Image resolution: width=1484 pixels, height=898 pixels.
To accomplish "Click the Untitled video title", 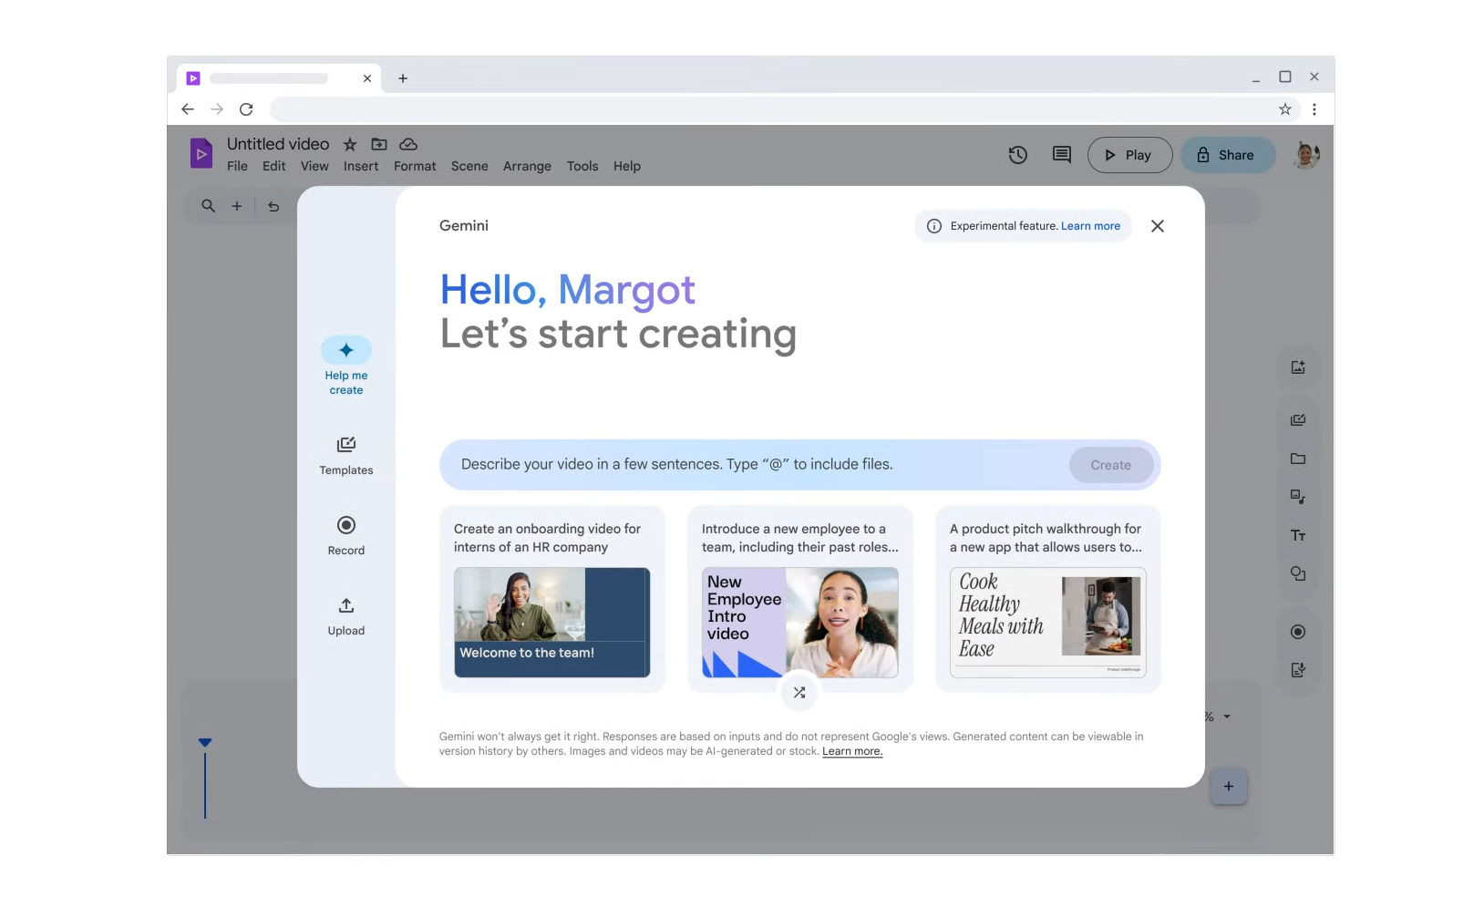I will 278,144.
